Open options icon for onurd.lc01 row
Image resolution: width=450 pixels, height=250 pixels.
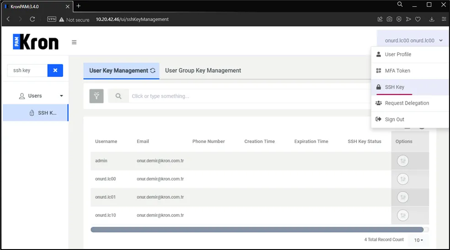coord(403,197)
